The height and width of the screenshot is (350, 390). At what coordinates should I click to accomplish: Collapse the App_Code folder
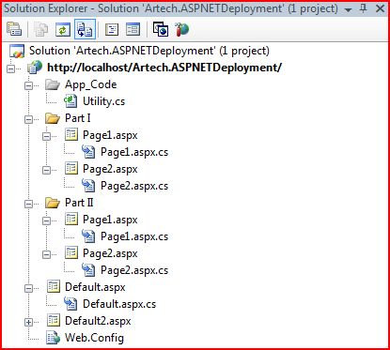tap(28, 85)
